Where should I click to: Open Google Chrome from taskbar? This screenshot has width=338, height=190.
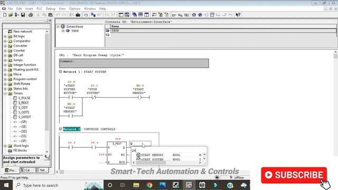click(149, 185)
